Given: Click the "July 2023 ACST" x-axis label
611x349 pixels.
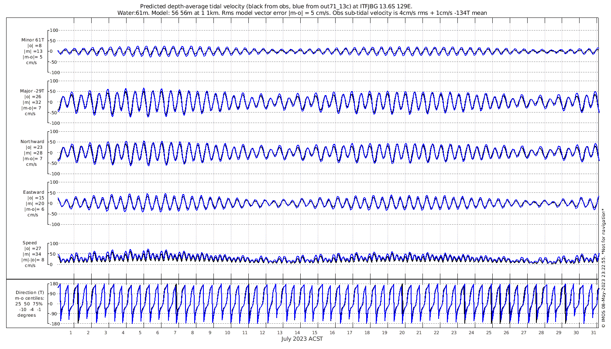Looking at the screenshot, I should (x=302, y=339).
